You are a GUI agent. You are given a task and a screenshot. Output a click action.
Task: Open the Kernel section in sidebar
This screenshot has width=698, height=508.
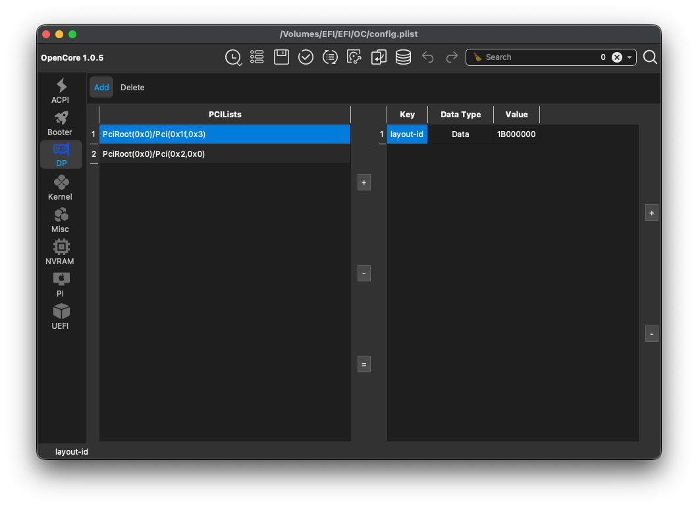(x=61, y=188)
